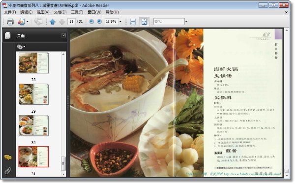Viewport: 295px width, 184px height.
Task: Click document scrollbar up arrow
Action: point(287,30)
